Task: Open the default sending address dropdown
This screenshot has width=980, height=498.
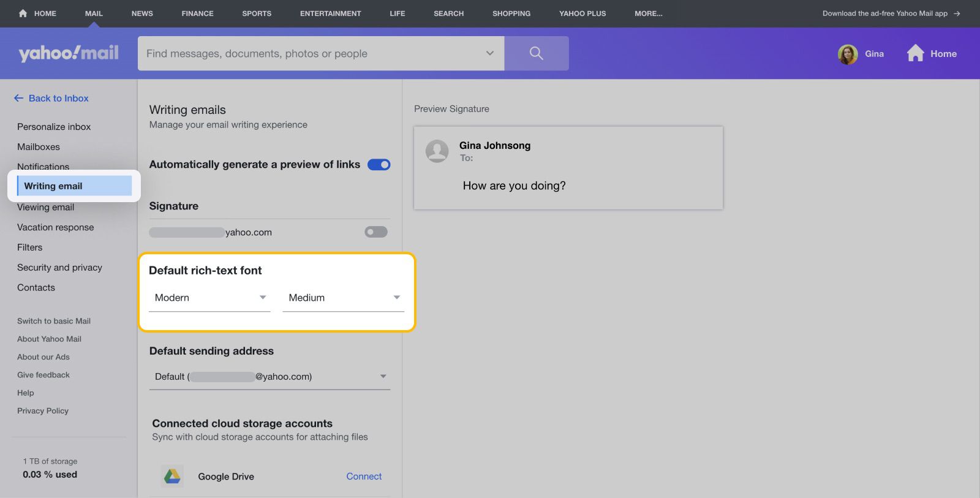Action: (x=269, y=377)
